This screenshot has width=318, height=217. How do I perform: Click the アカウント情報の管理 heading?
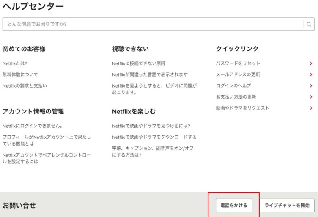tap(33, 111)
